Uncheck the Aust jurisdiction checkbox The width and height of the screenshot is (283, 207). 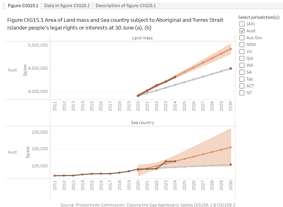click(242, 31)
